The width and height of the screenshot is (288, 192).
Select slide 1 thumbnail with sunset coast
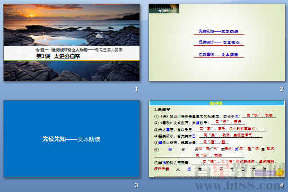[72, 43]
